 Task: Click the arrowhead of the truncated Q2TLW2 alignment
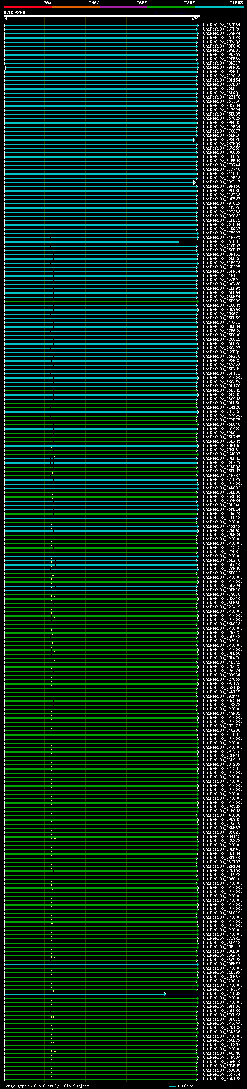coord(165,994)
